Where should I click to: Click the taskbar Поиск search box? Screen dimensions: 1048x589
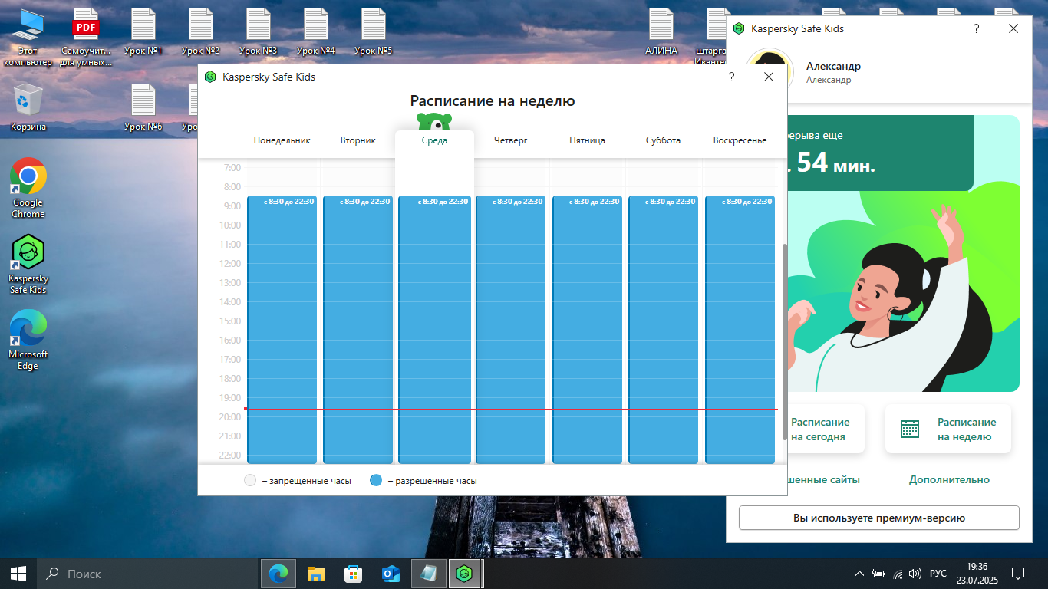point(146,574)
